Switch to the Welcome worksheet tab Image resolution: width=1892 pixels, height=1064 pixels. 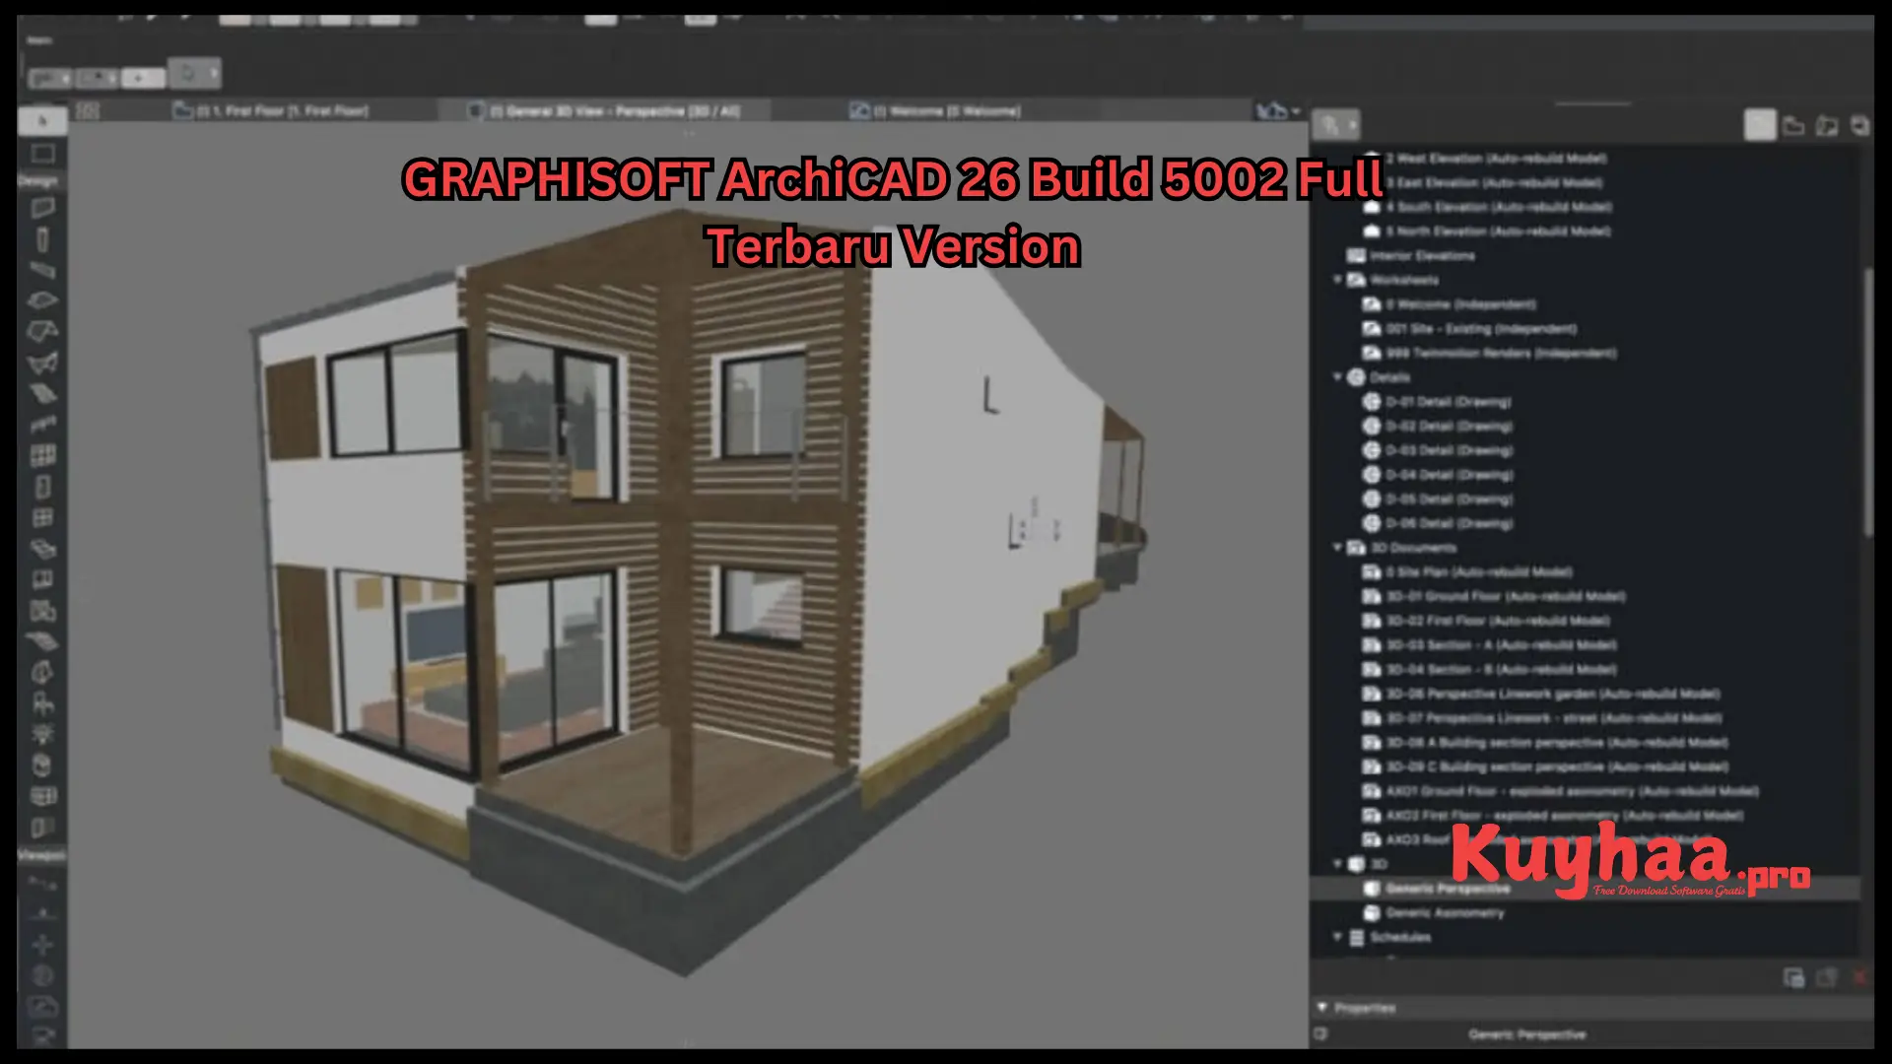coord(935,111)
